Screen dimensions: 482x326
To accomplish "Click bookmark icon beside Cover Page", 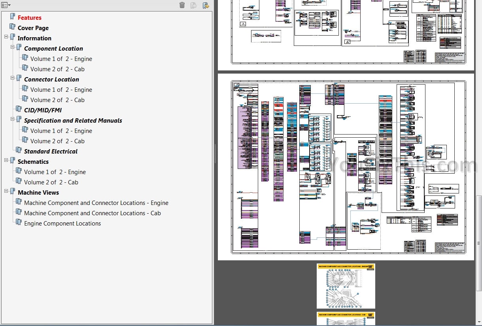I will (13, 27).
